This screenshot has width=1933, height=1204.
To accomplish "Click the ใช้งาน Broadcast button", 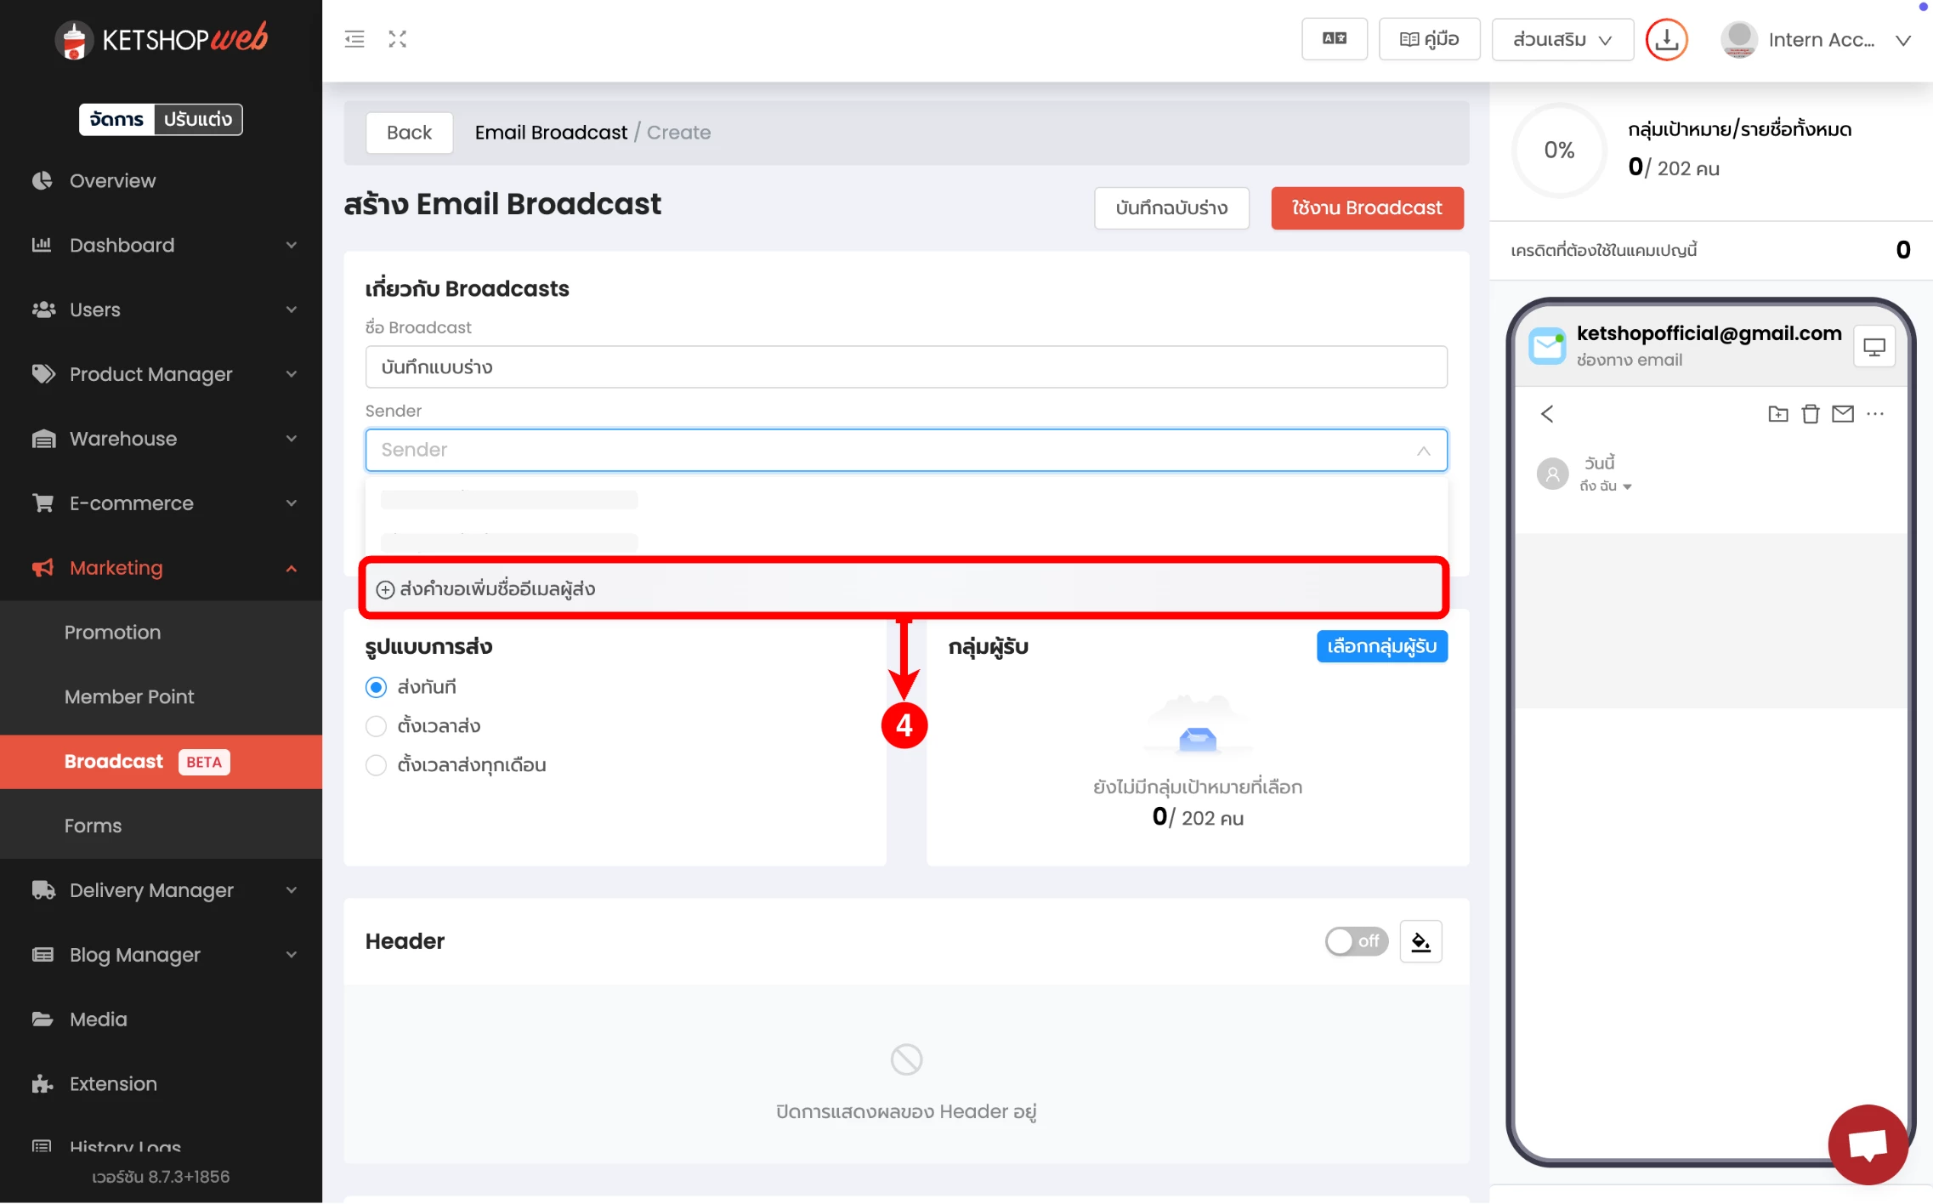I will pyautogui.click(x=1366, y=208).
